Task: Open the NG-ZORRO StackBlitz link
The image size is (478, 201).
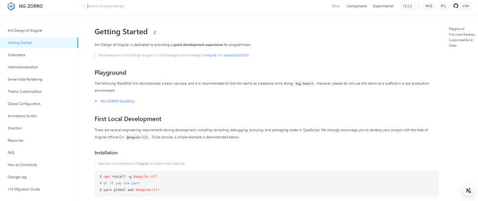Action: 118,101
